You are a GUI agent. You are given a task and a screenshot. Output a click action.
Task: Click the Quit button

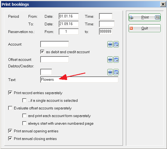(x=144, y=28)
